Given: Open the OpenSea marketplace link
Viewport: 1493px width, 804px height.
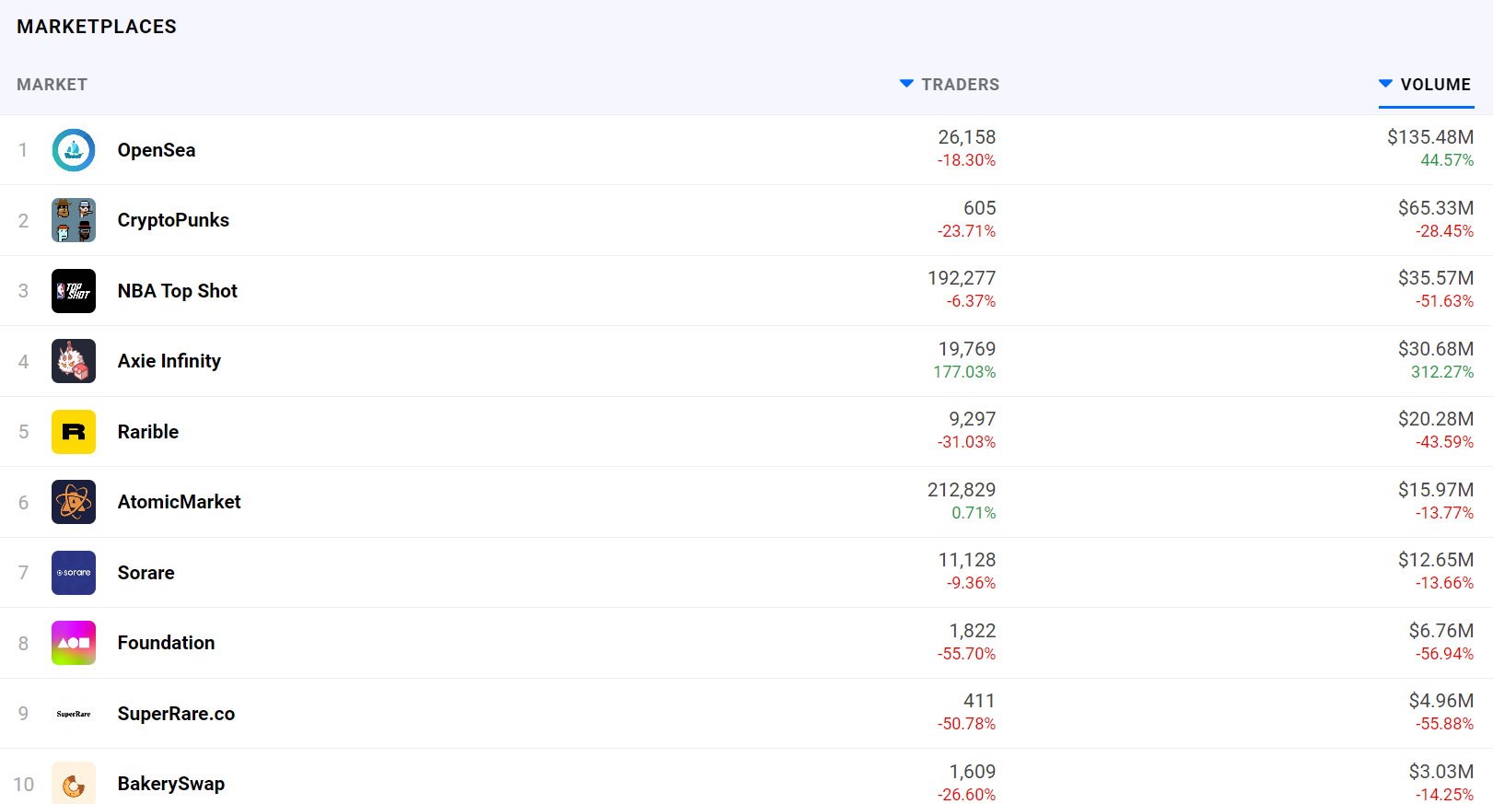Looking at the screenshot, I should [157, 150].
